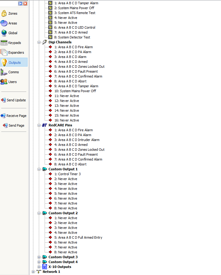Collapse the Digi Channels tree node
Screen dimensions: 221x275
click(x=39, y=42)
